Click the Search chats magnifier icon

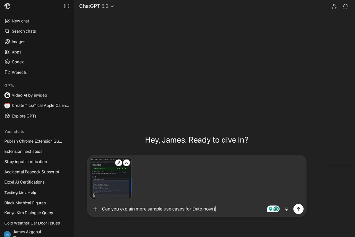[7, 31]
